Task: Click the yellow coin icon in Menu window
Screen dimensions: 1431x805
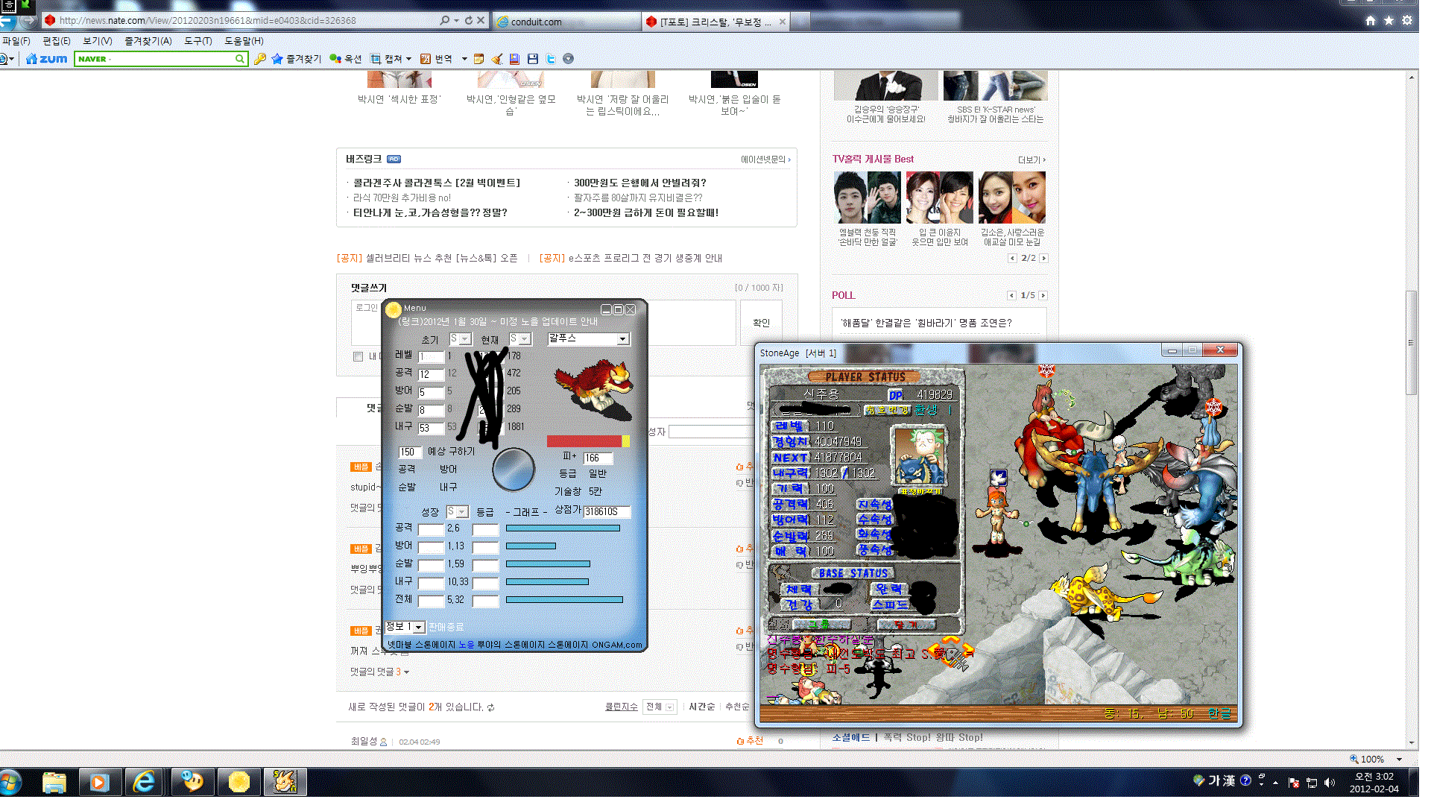Action: point(394,309)
